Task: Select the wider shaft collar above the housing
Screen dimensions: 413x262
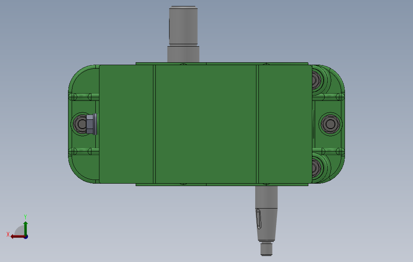Action: click(183, 54)
